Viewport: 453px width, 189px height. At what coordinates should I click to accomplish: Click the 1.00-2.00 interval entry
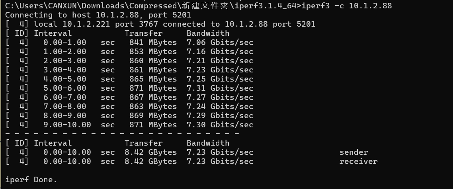tap(64, 52)
